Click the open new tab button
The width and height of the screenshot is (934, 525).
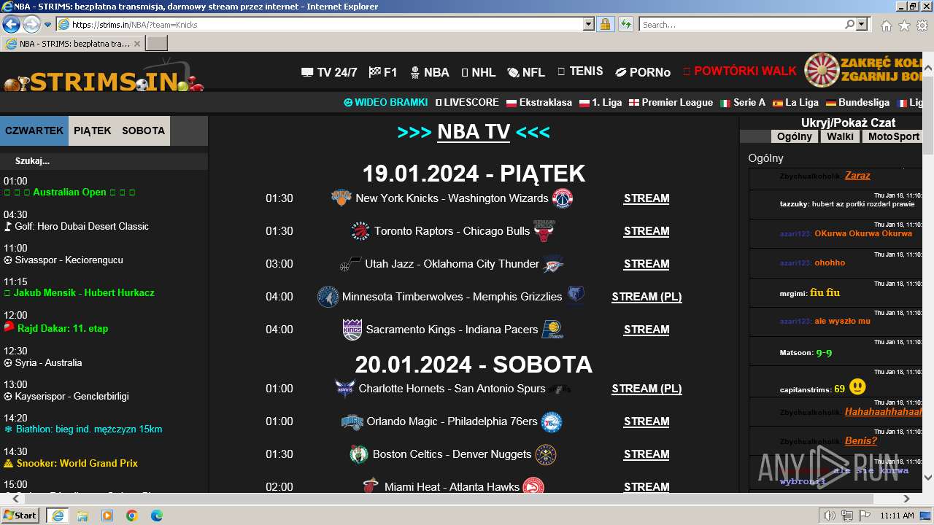tap(157, 44)
